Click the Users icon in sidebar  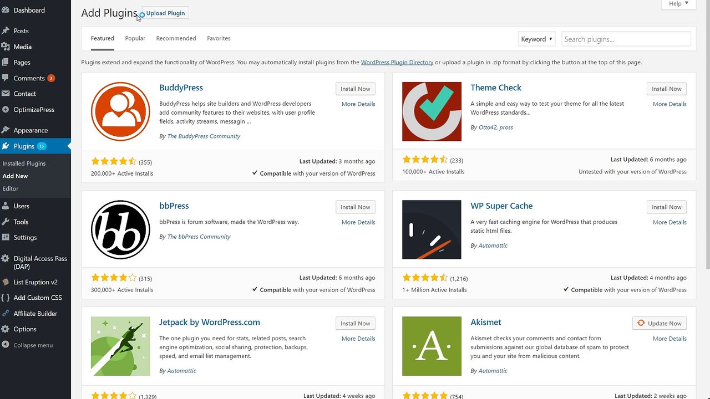click(6, 206)
